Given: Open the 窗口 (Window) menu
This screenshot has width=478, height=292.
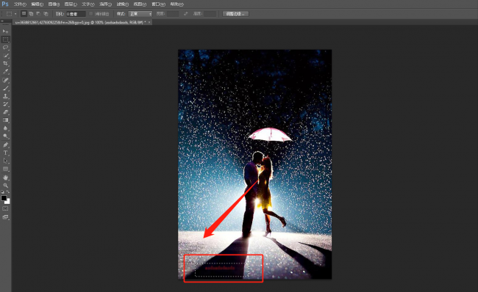Looking at the screenshot, I should 159,4.
